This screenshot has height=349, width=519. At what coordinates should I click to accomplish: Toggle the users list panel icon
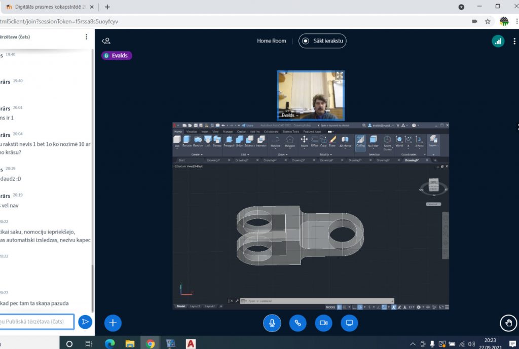point(106,41)
